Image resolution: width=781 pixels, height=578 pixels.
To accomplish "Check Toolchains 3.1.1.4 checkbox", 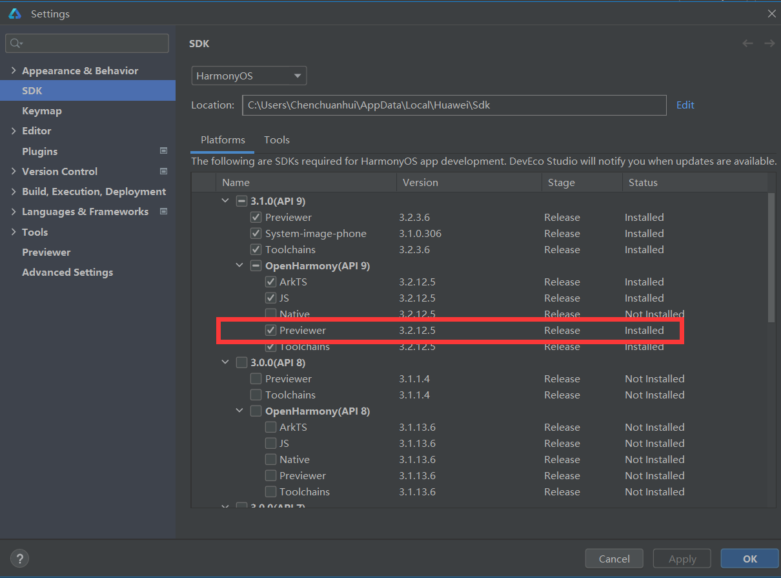I will [x=256, y=395].
